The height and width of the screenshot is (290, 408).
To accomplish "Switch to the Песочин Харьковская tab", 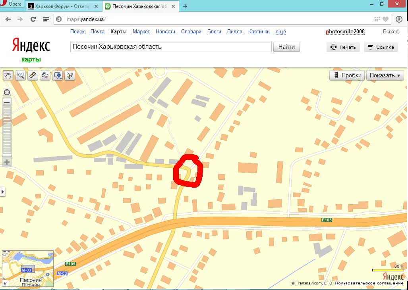I will [140, 6].
